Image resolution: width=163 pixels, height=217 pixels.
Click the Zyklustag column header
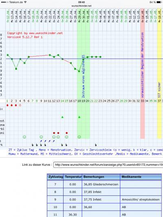tap(55, 177)
